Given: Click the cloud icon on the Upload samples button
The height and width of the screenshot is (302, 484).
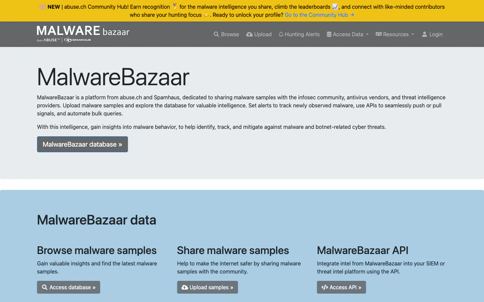Looking at the screenshot, I should point(185,287).
